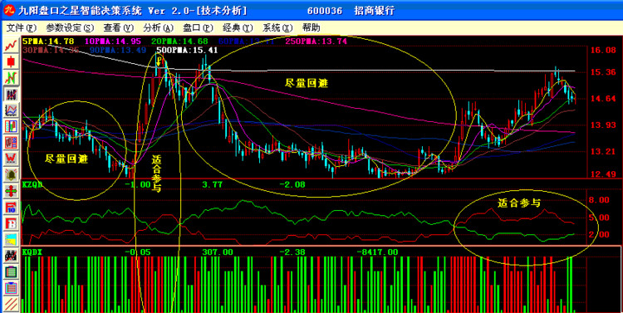
Task: Open the 帮助 menu
Action: (x=311, y=27)
